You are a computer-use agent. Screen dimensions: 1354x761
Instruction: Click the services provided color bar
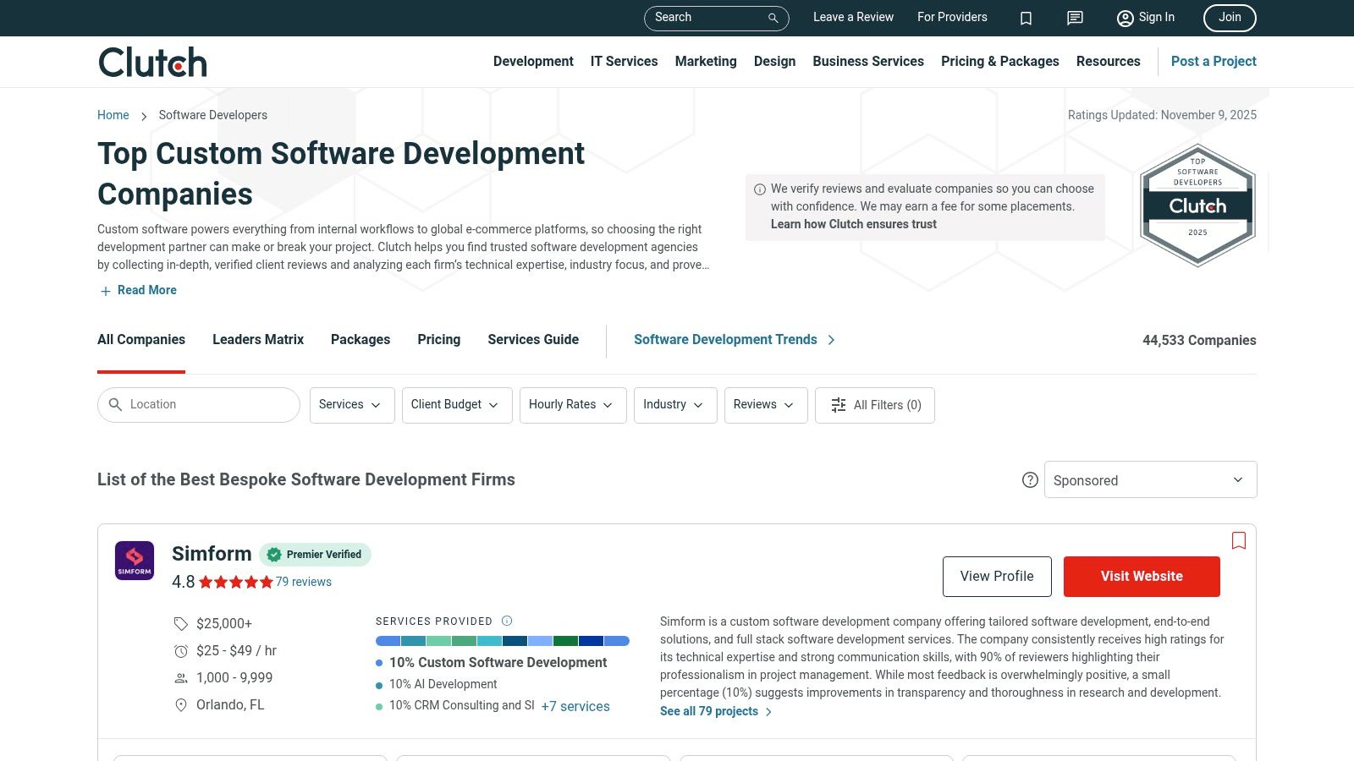tap(502, 641)
